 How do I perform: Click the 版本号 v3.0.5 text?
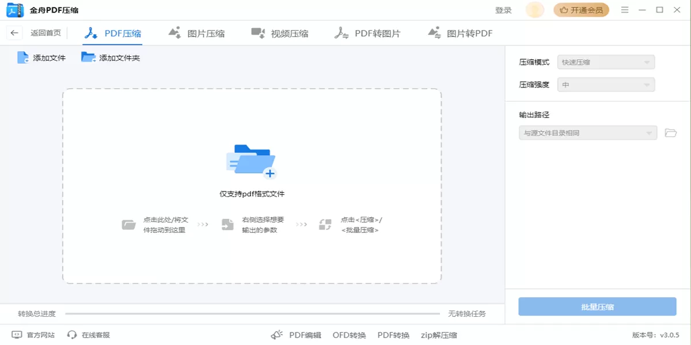656,335
